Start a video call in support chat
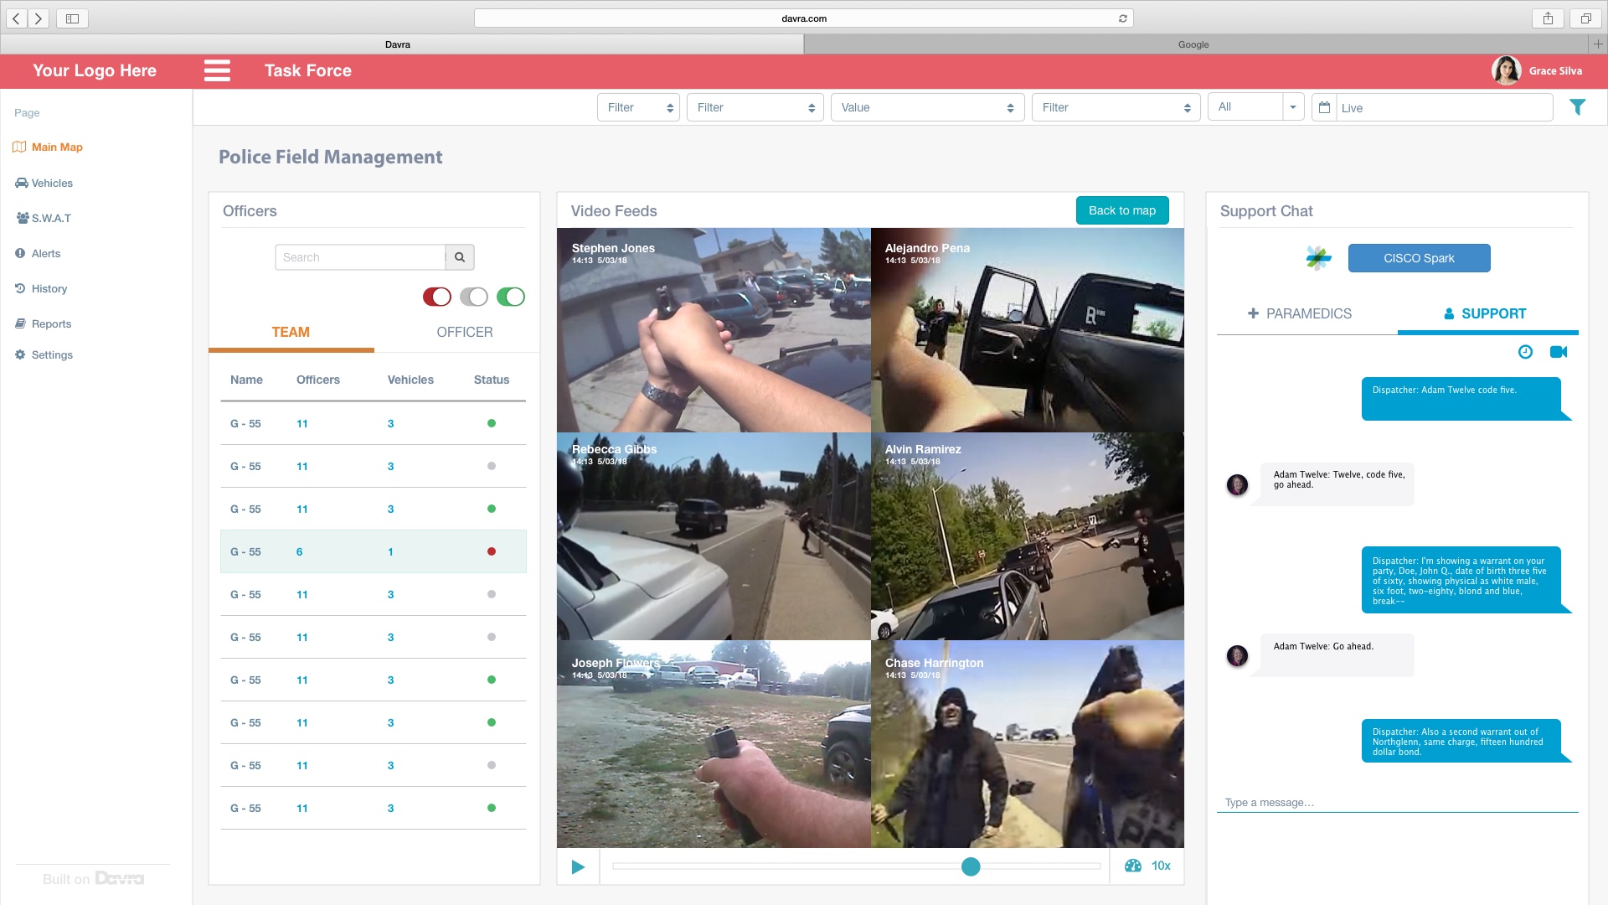 tap(1559, 352)
